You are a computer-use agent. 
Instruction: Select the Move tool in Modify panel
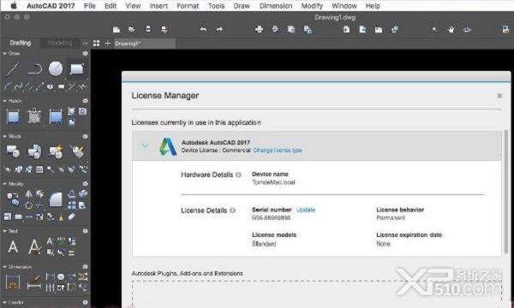[x=13, y=198]
